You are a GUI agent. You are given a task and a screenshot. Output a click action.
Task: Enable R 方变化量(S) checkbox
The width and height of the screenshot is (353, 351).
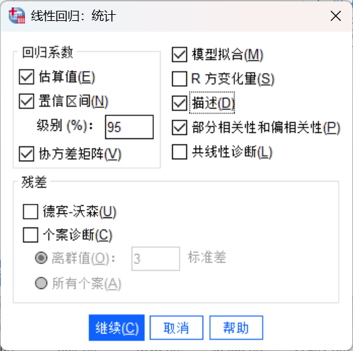coord(180,79)
